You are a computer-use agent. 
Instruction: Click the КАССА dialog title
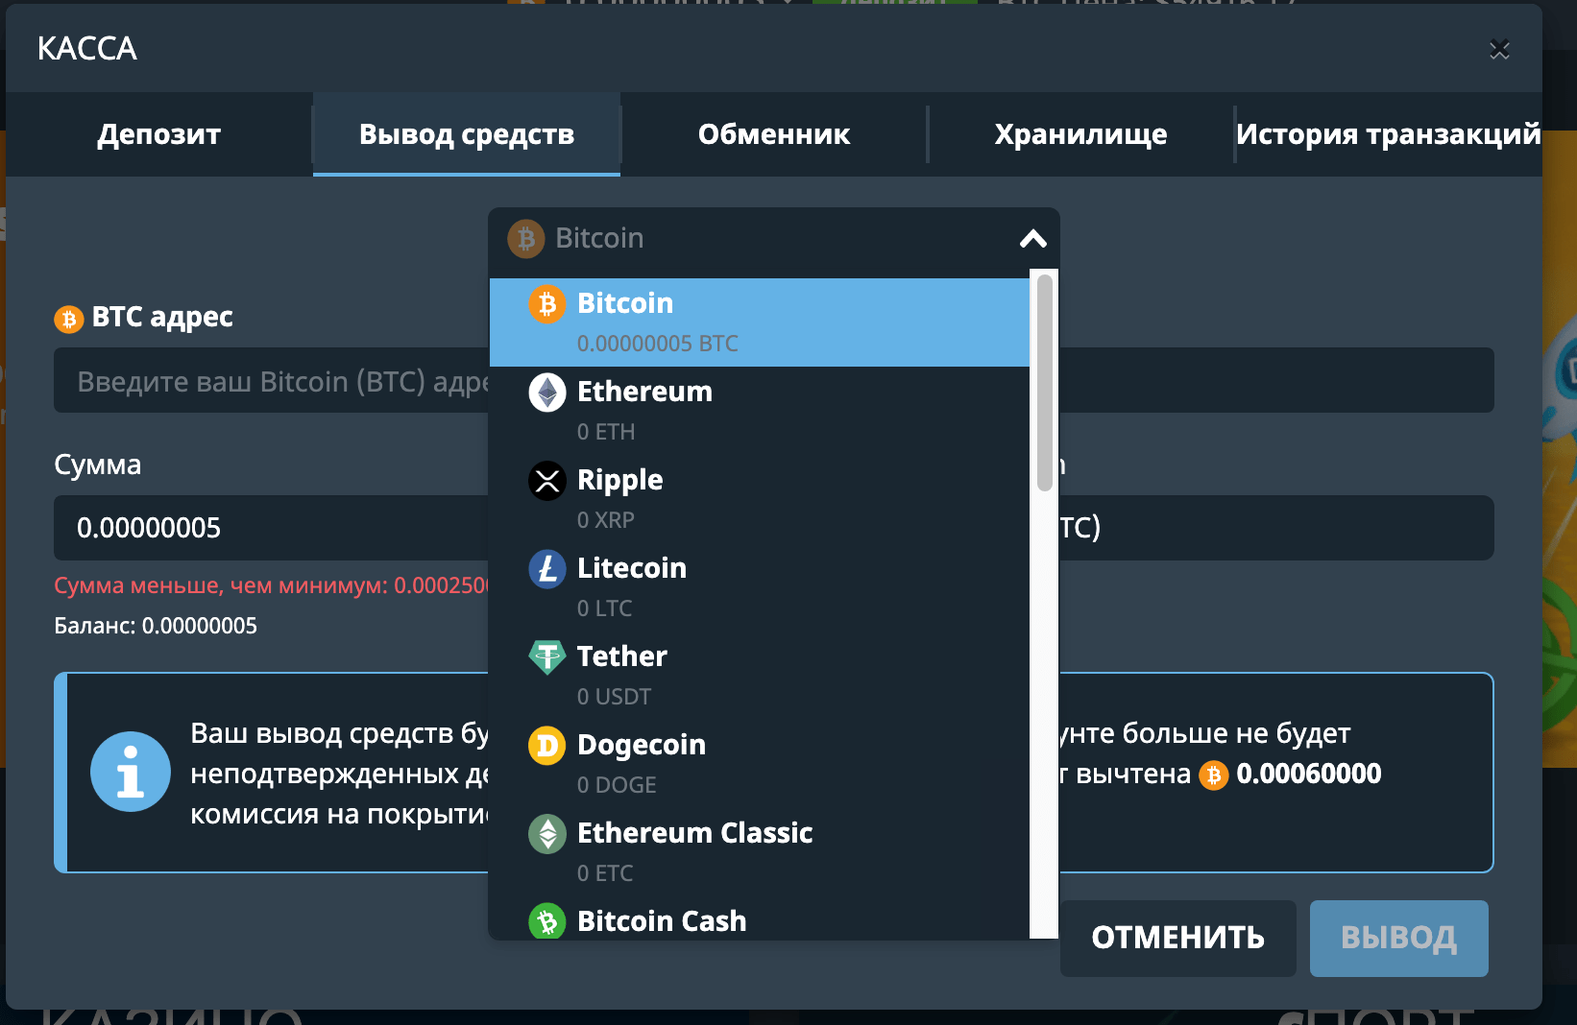click(87, 49)
